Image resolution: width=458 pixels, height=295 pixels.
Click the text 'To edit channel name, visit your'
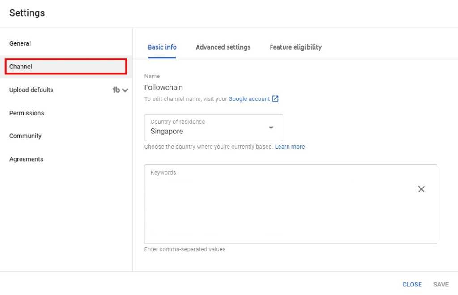[x=186, y=99]
